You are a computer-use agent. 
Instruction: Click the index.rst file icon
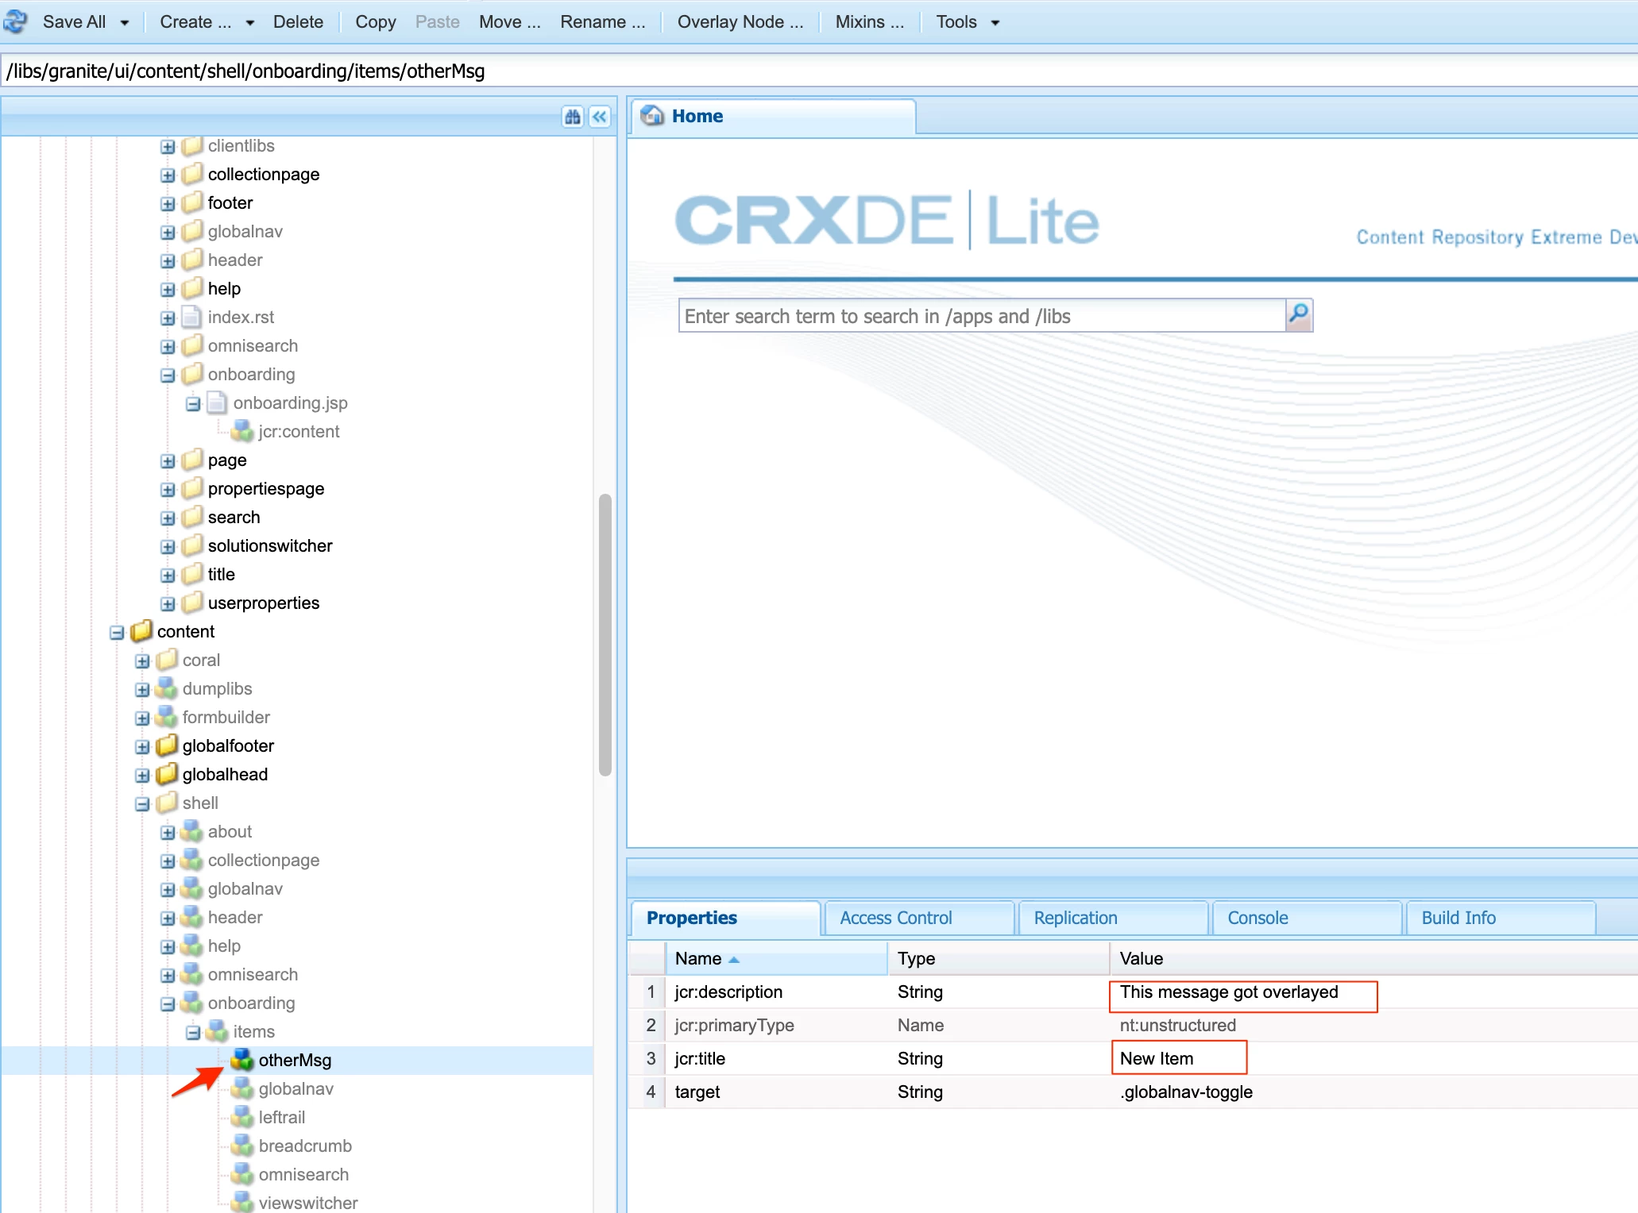pos(191,317)
